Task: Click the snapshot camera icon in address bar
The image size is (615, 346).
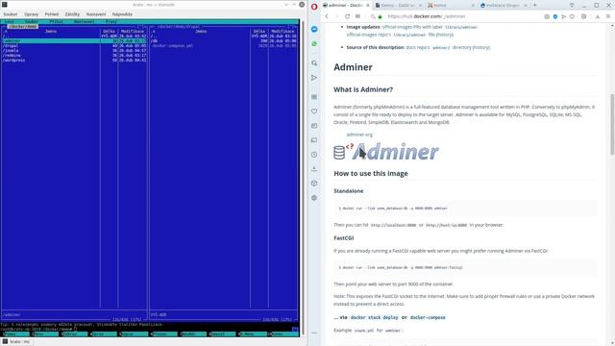Action: [547, 16]
